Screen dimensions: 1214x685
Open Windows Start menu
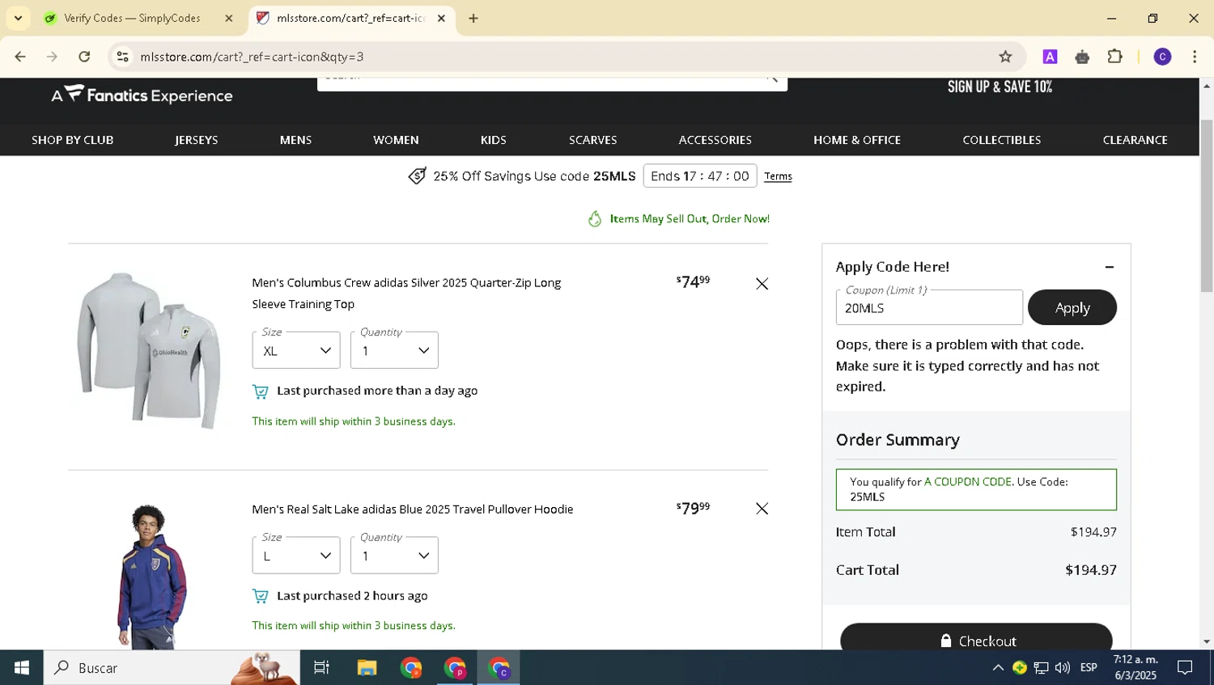point(22,668)
